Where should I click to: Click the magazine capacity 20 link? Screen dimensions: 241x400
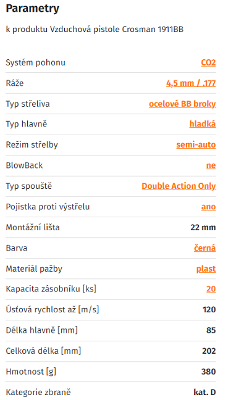point(211,289)
